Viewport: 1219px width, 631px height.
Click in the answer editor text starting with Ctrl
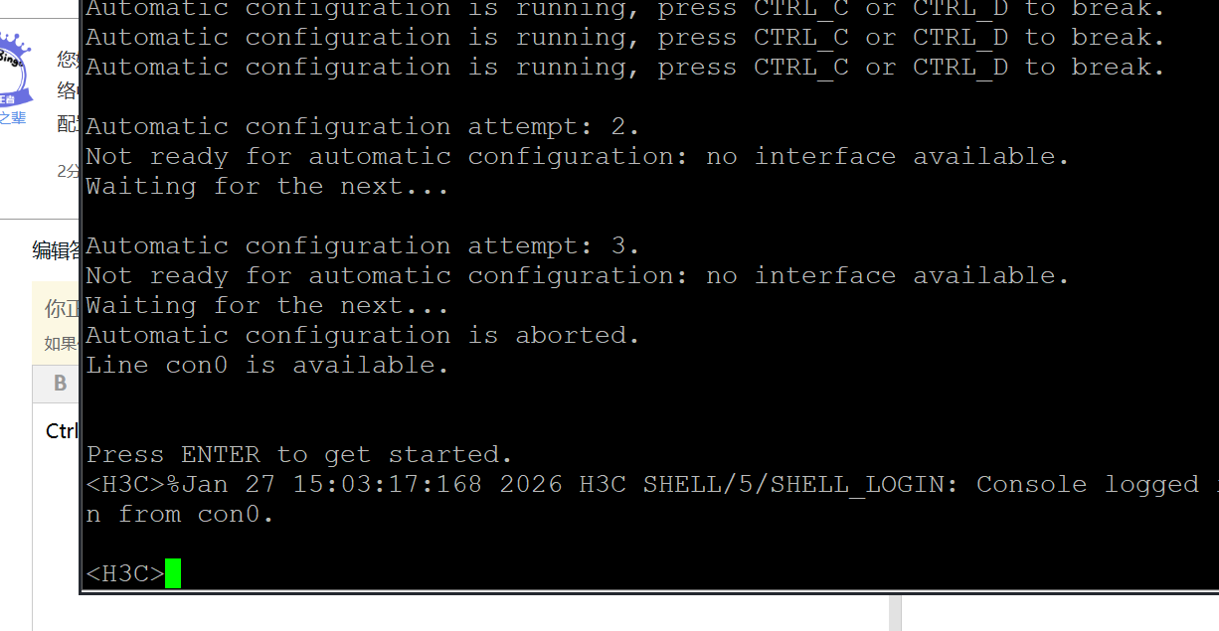pyautogui.click(x=62, y=431)
